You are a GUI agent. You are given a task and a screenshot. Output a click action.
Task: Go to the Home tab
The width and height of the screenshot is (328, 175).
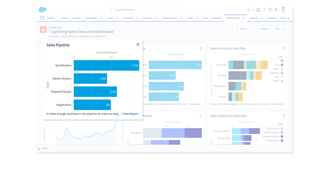(x=65, y=18)
